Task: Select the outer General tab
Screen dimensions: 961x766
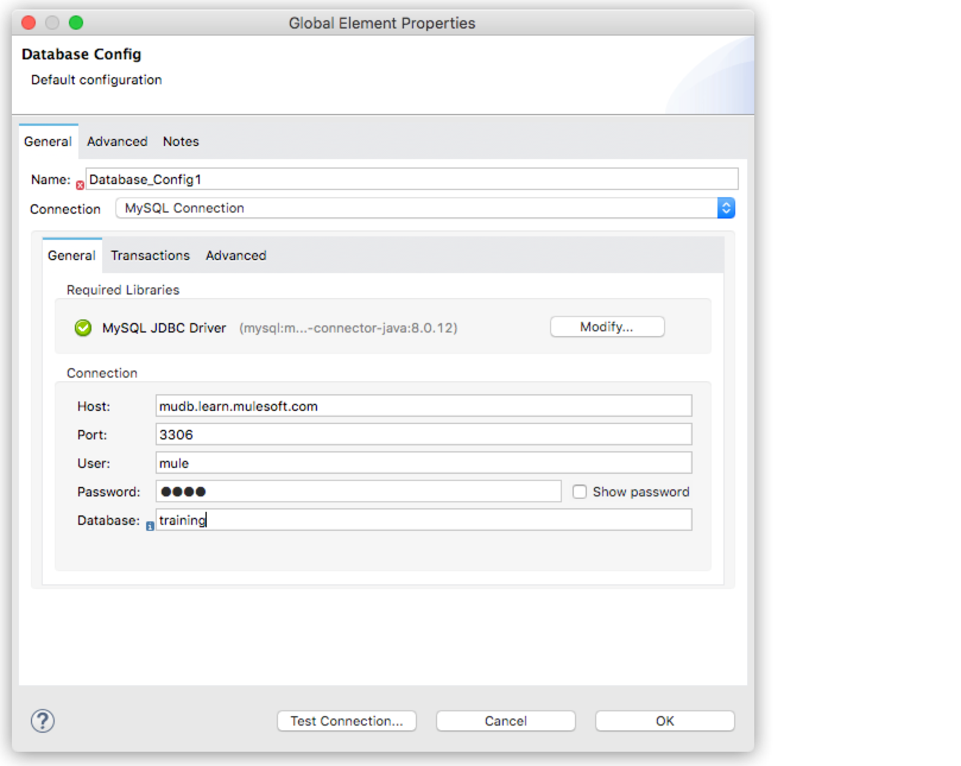Action: (x=48, y=141)
